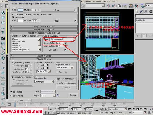Click the absolute transform mode toggle icon
The width and height of the screenshot is (153, 115).
(x=55, y=109)
